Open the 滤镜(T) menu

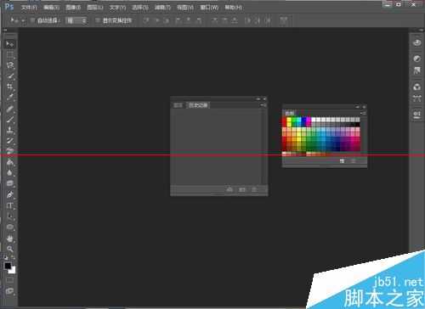click(x=162, y=8)
